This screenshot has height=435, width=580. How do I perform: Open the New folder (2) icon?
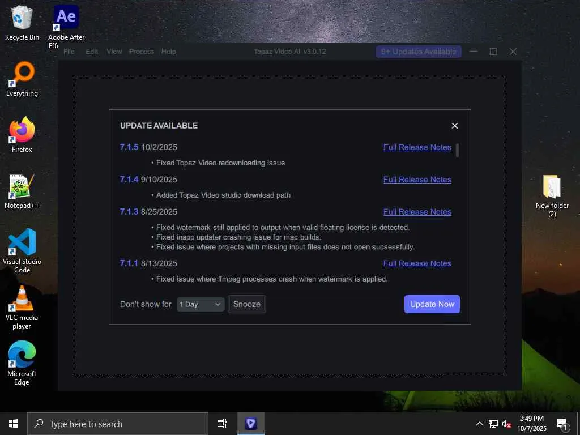coord(552,196)
